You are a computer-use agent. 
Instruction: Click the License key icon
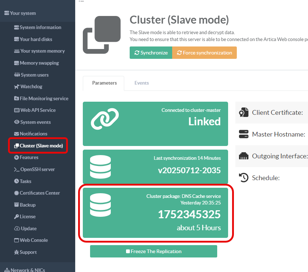coord(16,217)
